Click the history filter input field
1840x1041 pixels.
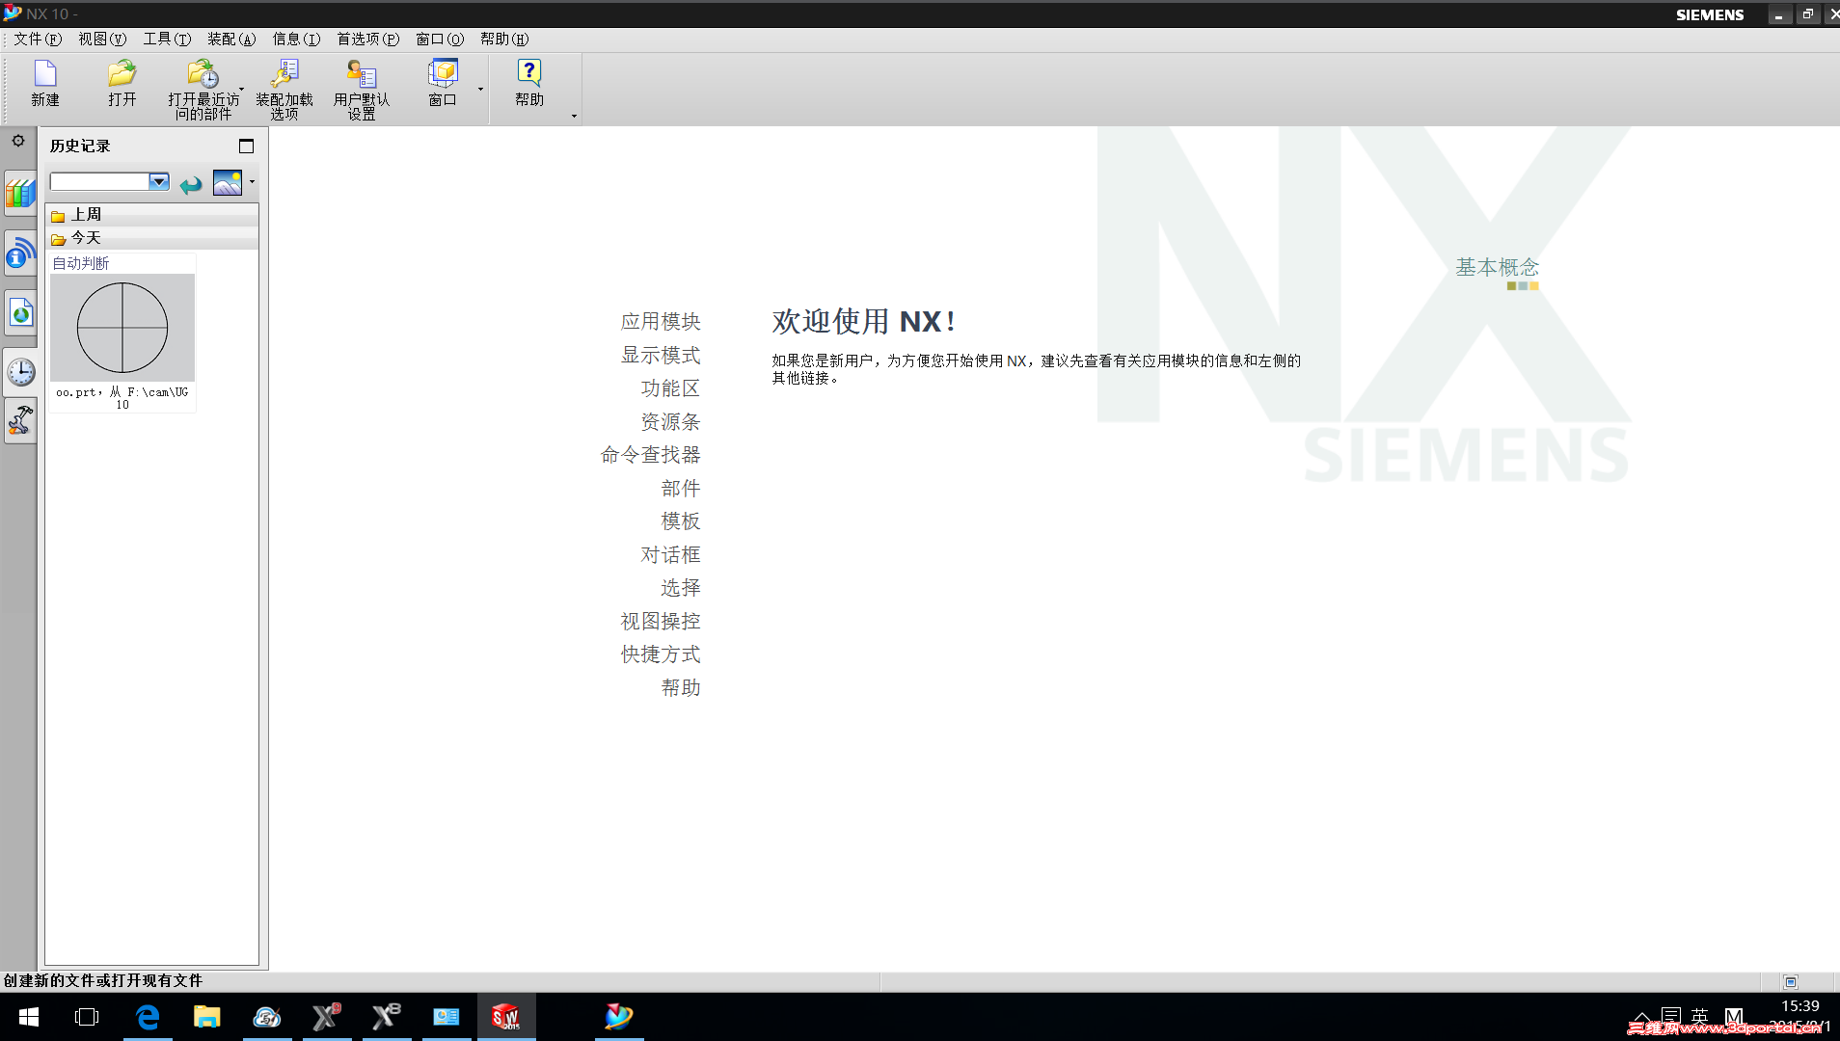click(100, 181)
